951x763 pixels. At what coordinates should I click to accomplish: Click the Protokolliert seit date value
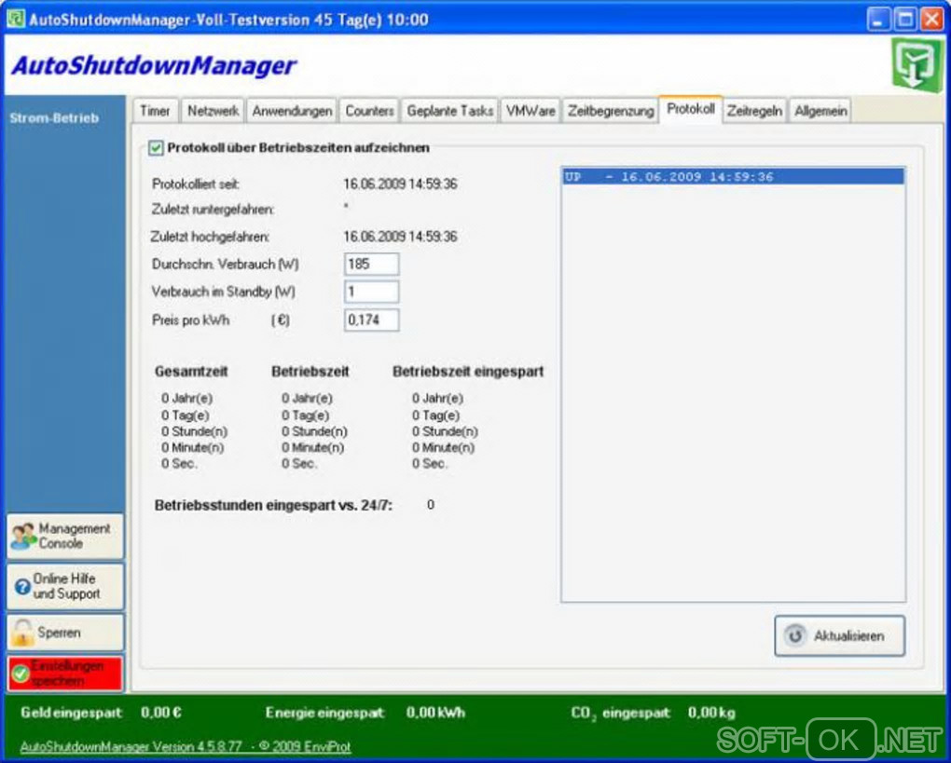tap(400, 184)
